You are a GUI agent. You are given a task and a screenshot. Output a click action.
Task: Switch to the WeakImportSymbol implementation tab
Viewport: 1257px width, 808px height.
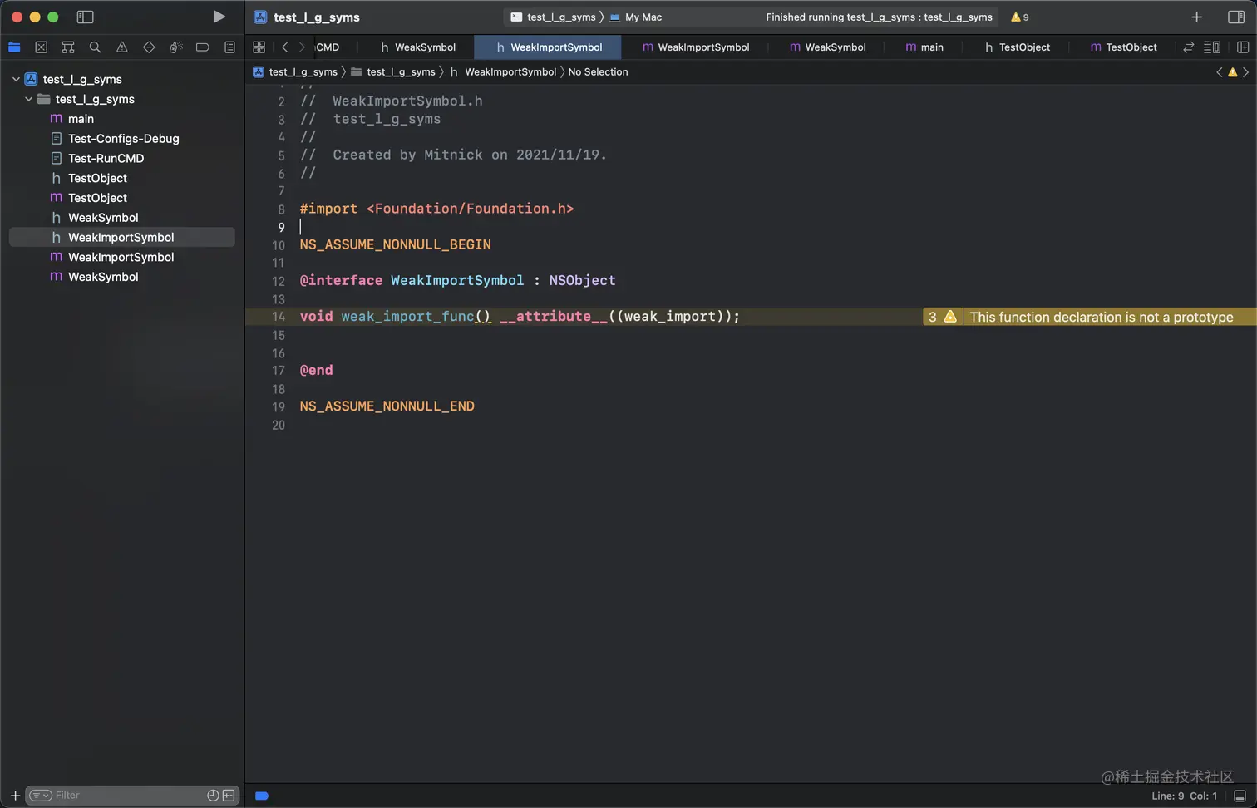tap(696, 47)
